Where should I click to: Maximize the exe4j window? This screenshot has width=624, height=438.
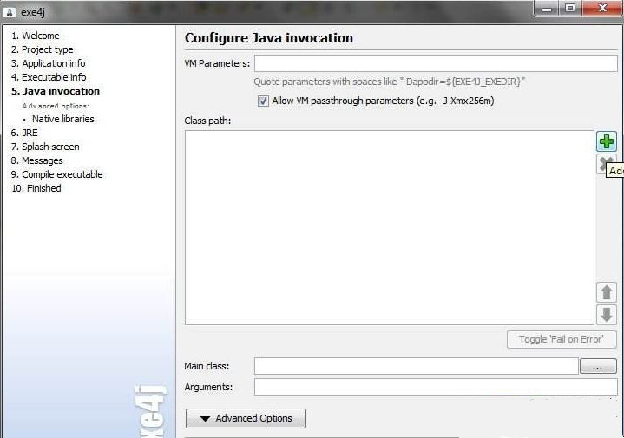[x=570, y=9]
